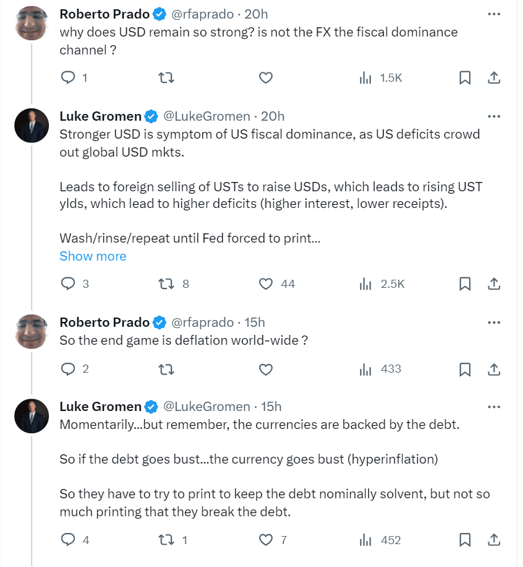Screen dimensions: 523x567
Task: Open @LukeGromen handle on the 20h tweet
Action: [x=206, y=116]
